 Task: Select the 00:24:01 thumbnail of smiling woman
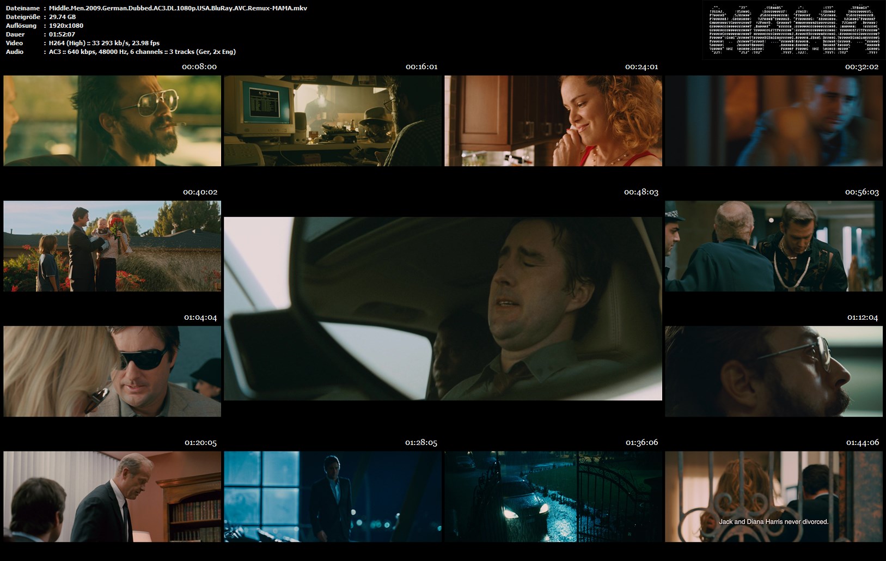click(x=553, y=121)
